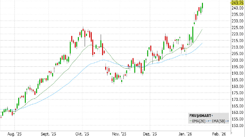
Task: Open the dropdown arrow after EMA(20)
Action: pos(207,121)
